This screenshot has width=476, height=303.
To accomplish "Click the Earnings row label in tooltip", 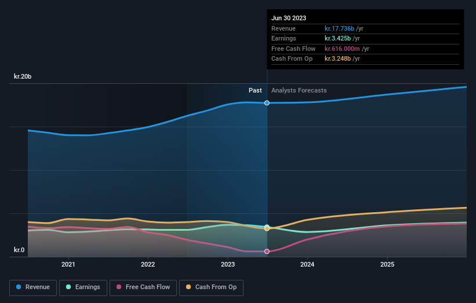I will click(284, 38).
